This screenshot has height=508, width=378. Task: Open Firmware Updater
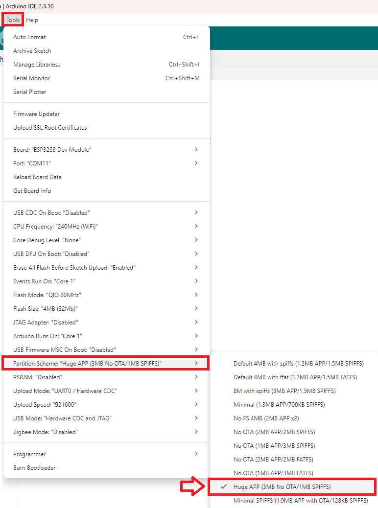(106, 114)
